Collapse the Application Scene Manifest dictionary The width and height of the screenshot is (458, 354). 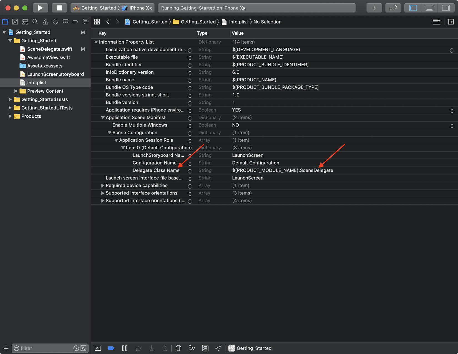pyautogui.click(x=103, y=118)
